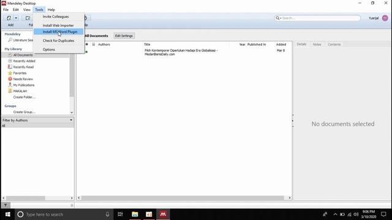This screenshot has width=392, height=220.
Task: Click the Literature Search magnifier icon
Action: pos(10,40)
